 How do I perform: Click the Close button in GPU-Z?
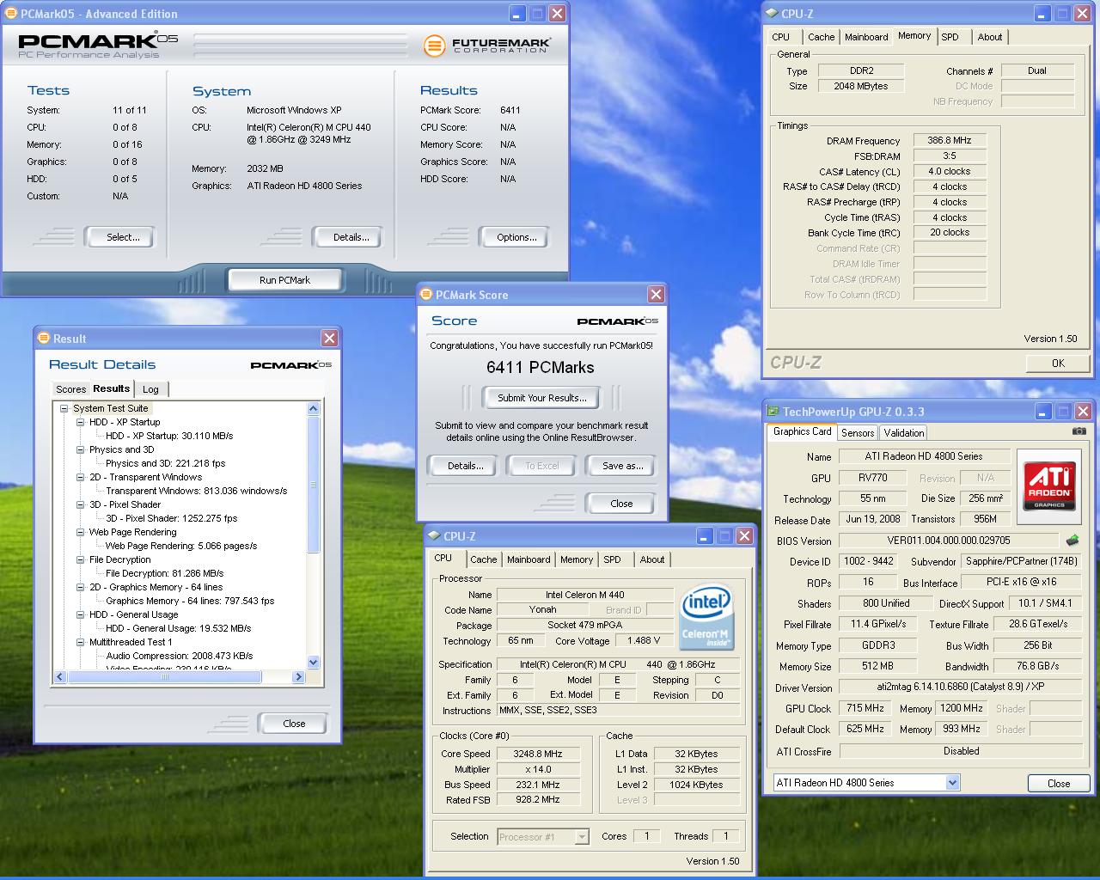(1059, 784)
